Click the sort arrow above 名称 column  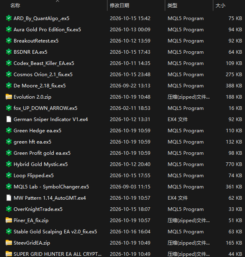pyautogui.click(x=57, y=1)
